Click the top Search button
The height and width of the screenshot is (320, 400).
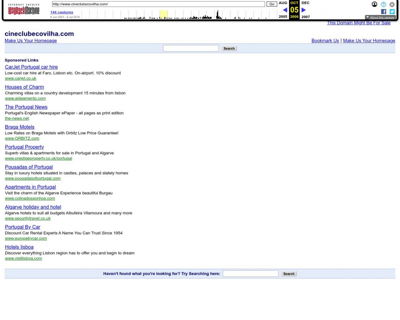click(x=229, y=48)
